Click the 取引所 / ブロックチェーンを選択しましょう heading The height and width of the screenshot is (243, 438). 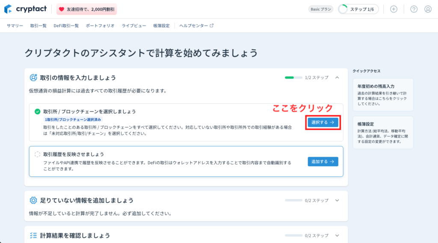89,111
